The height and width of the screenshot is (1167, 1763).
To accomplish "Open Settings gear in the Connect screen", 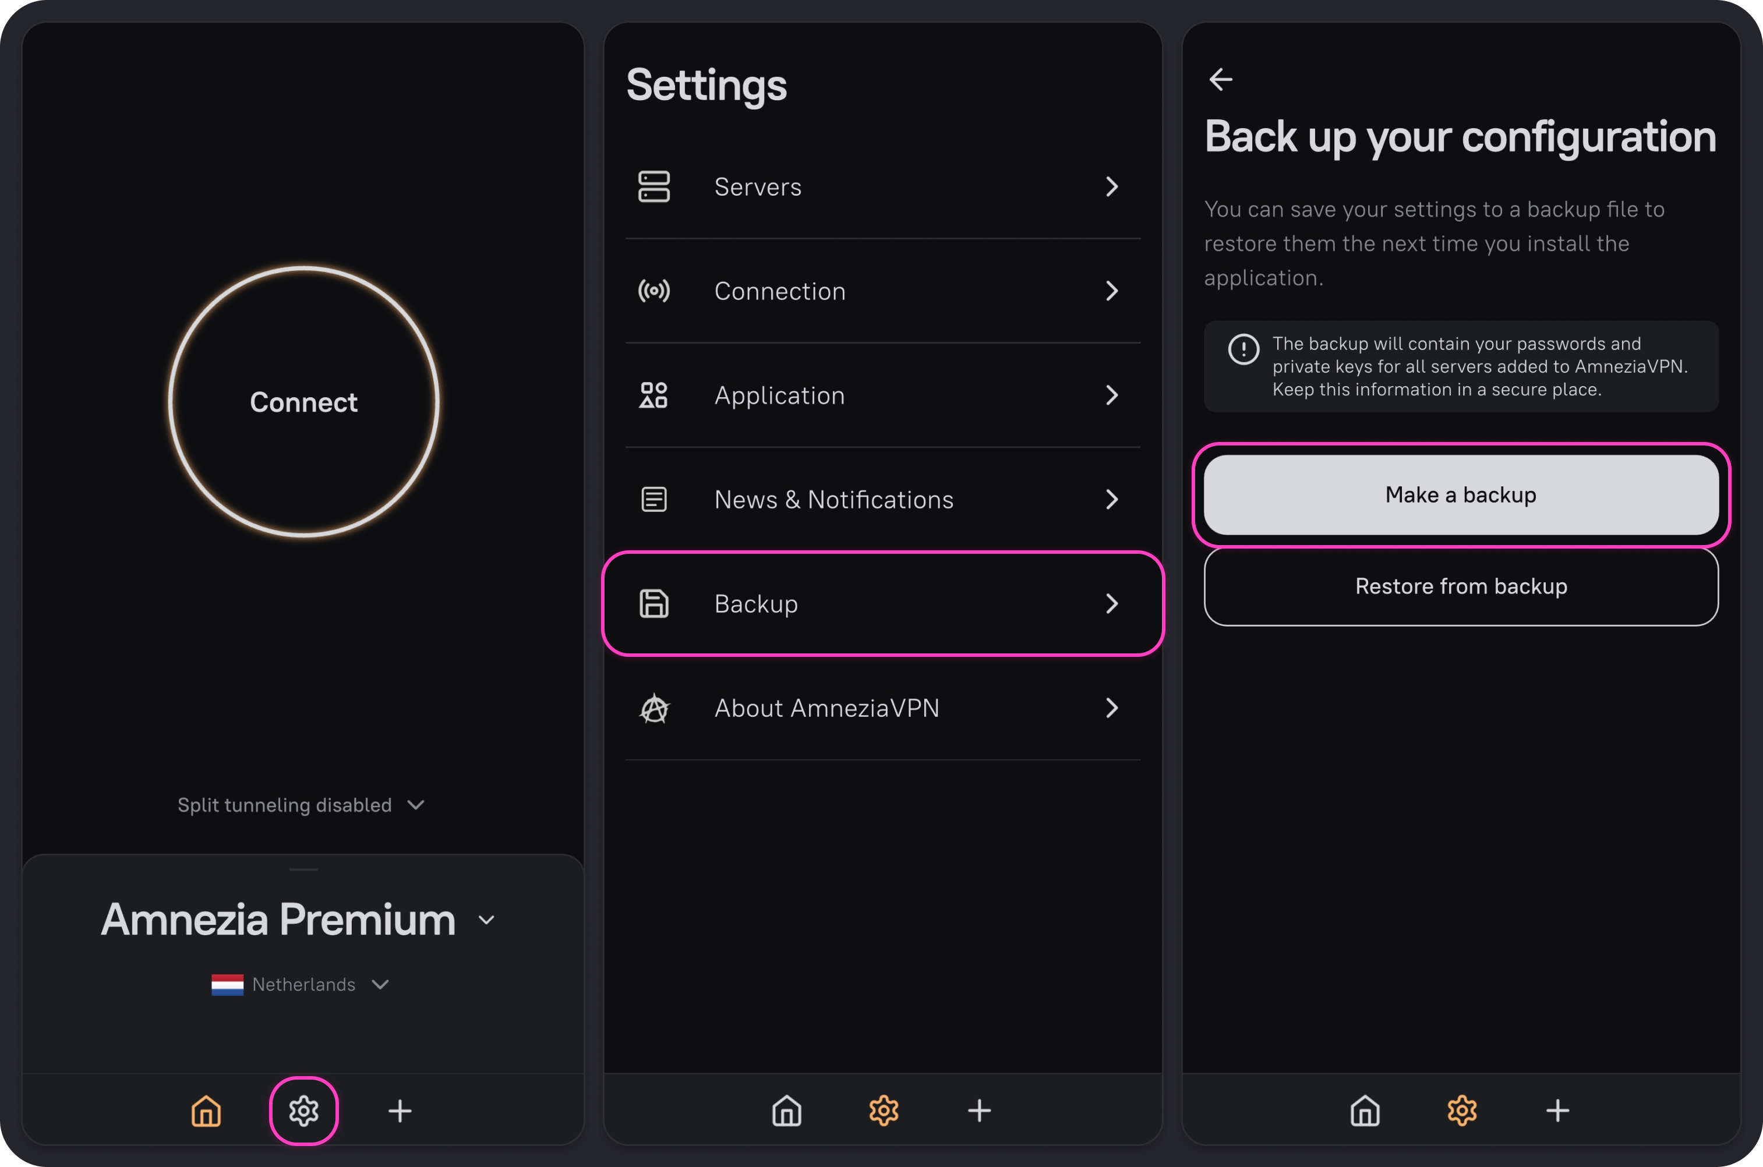I will pyautogui.click(x=303, y=1111).
